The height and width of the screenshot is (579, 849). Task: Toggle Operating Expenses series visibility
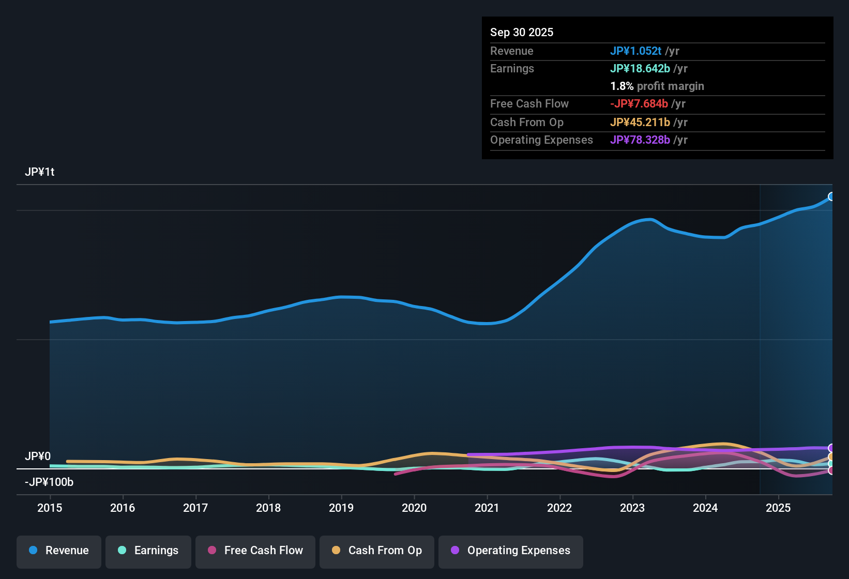510,551
